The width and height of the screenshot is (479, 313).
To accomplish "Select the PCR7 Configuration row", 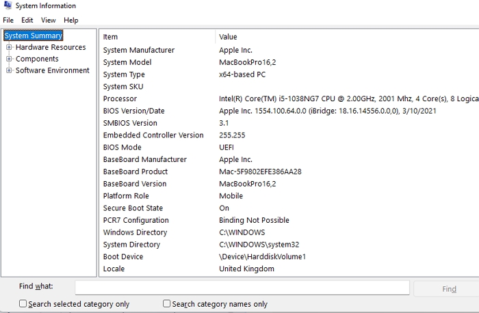I will pyautogui.click(x=289, y=220).
